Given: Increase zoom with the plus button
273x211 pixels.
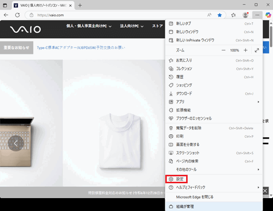Looking at the screenshot, I should 246,51.
